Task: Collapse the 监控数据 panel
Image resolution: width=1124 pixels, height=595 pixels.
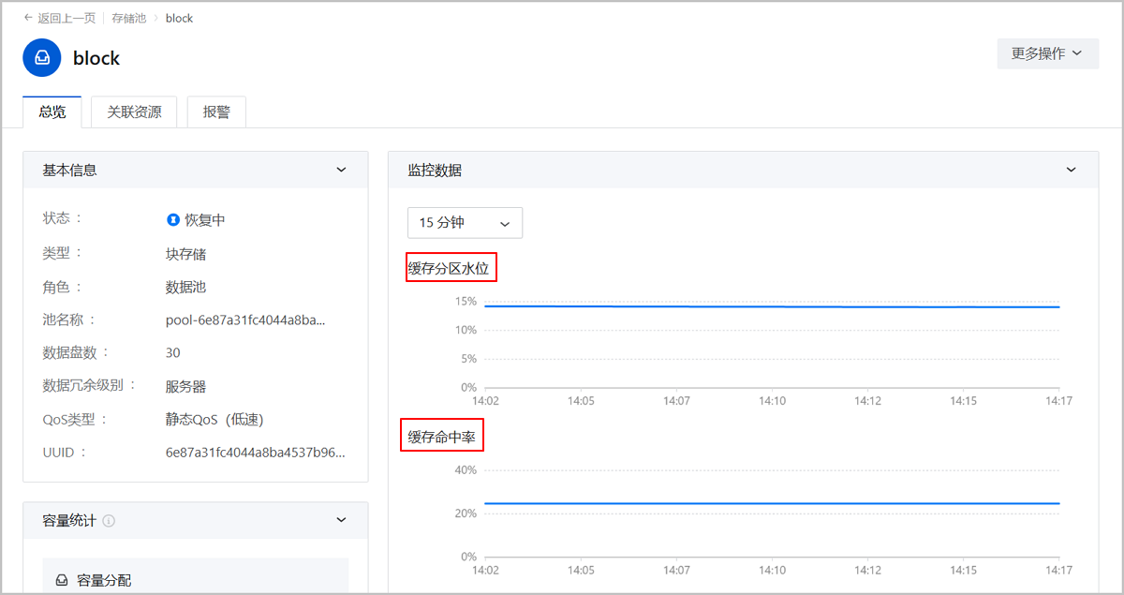Action: tap(1072, 171)
